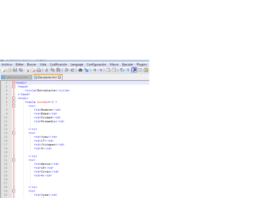The width and height of the screenshot is (264, 198).
Task: Click line number 15 in the margin
Action: coord(6,137)
